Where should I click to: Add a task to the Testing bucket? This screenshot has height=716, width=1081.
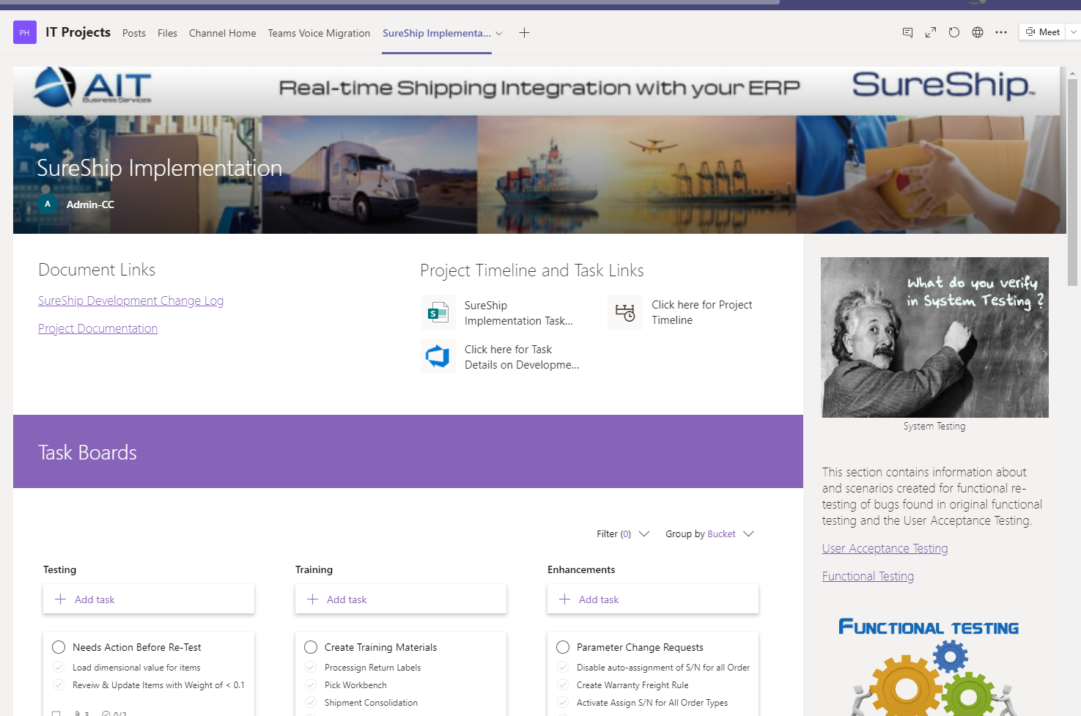click(149, 599)
